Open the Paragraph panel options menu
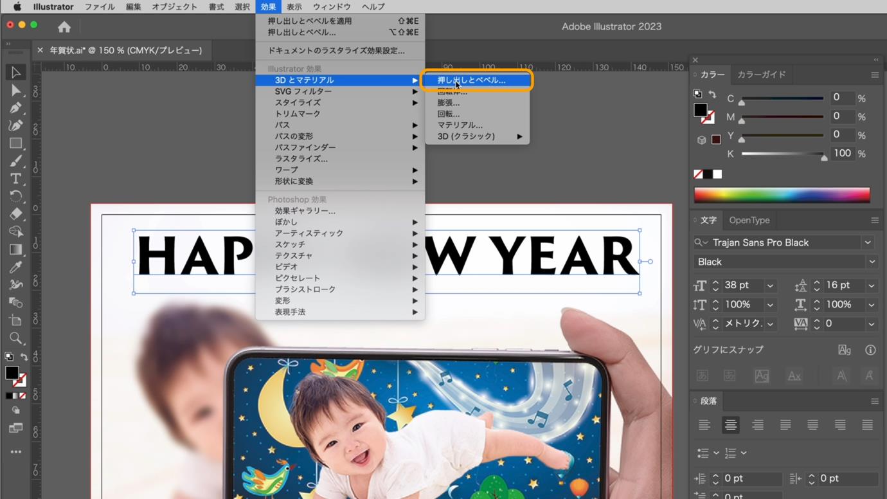This screenshot has height=499, width=887. [x=874, y=401]
